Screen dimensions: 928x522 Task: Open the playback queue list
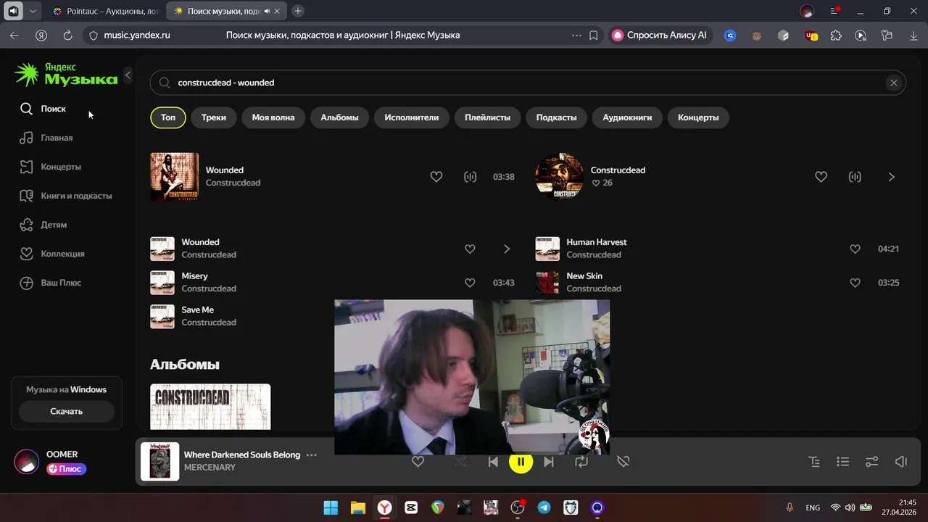842,462
